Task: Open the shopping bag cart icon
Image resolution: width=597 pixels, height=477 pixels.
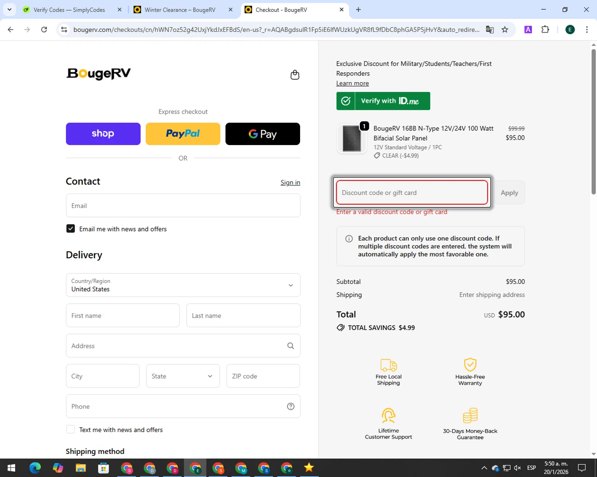Action: pos(295,75)
